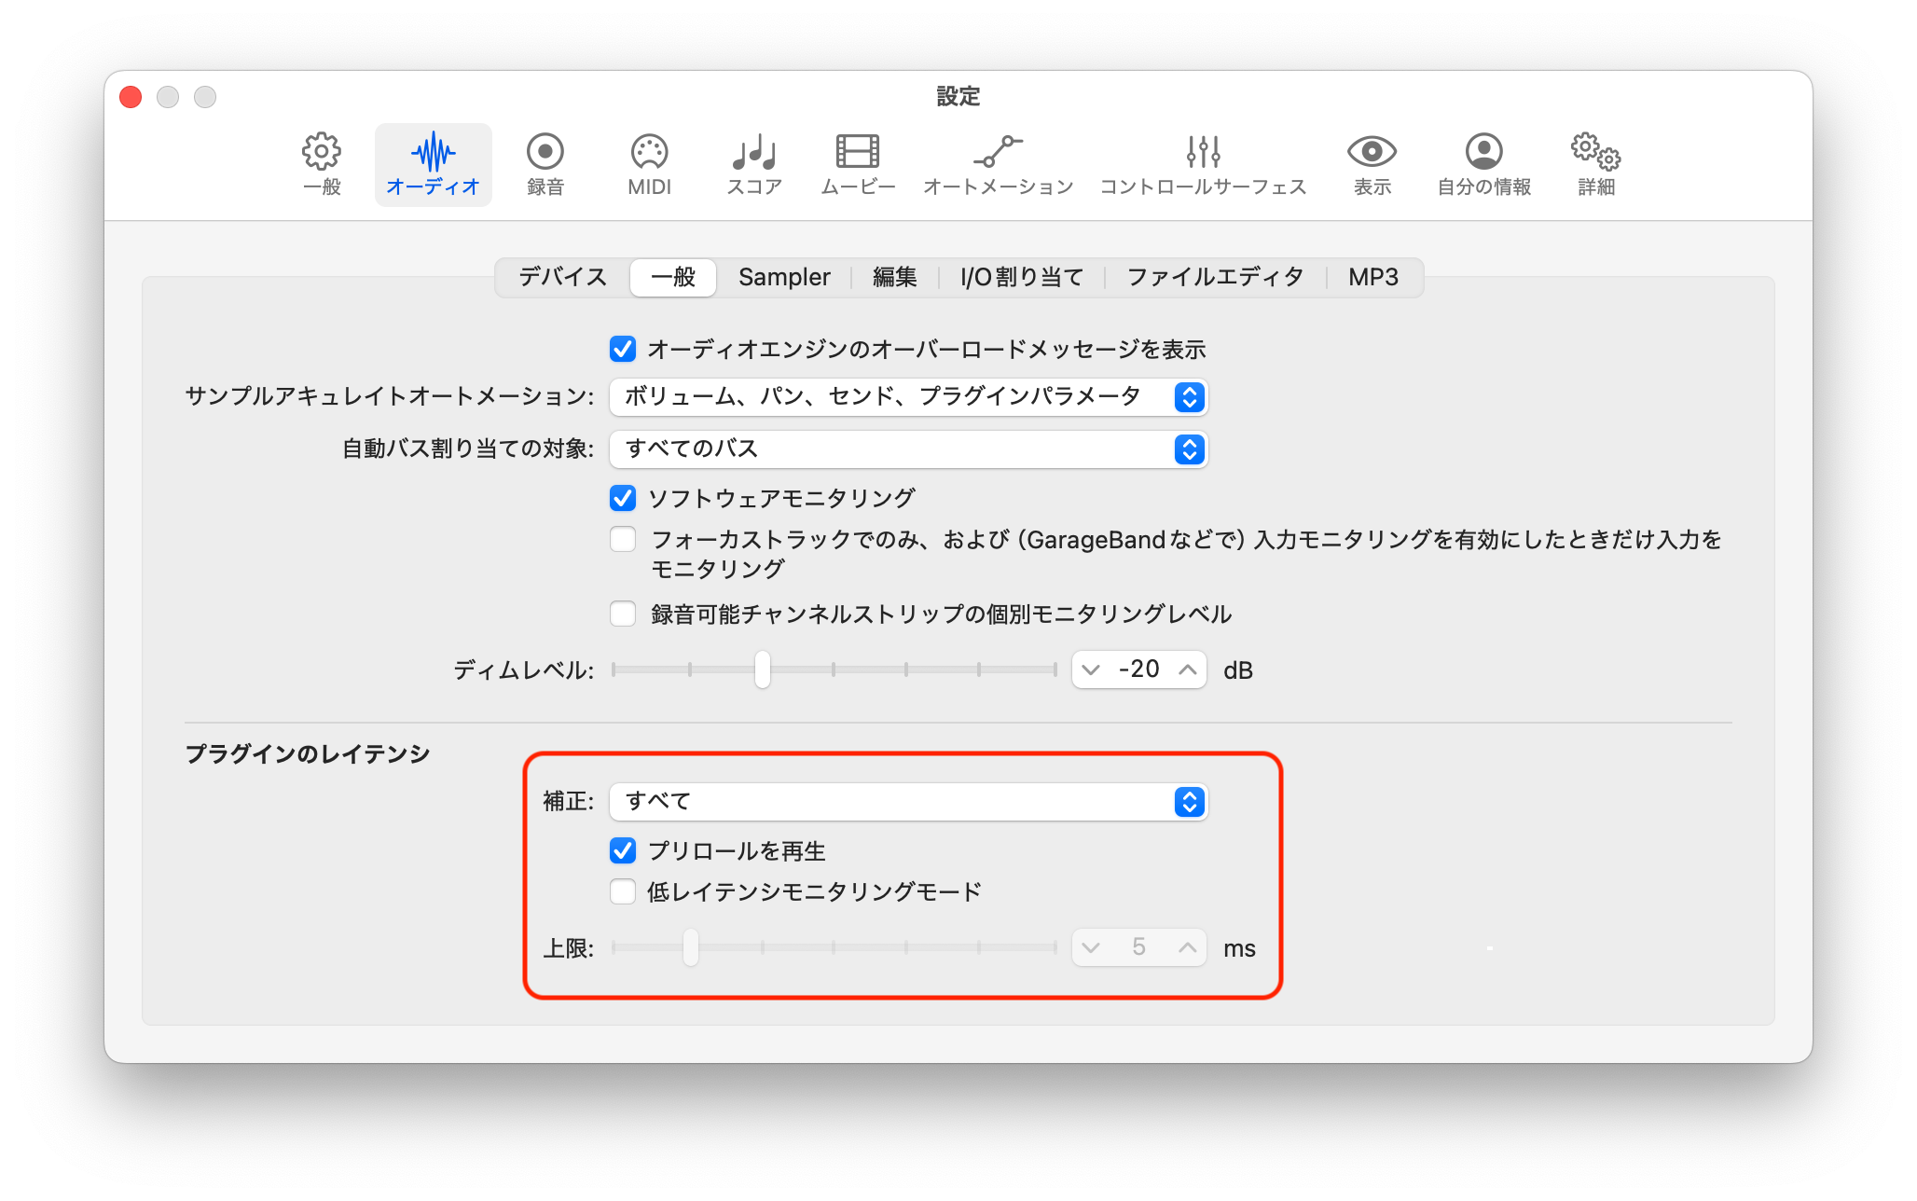Switch to the デバイス tab
The width and height of the screenshot is (1917, 1201).
[562, 277]
